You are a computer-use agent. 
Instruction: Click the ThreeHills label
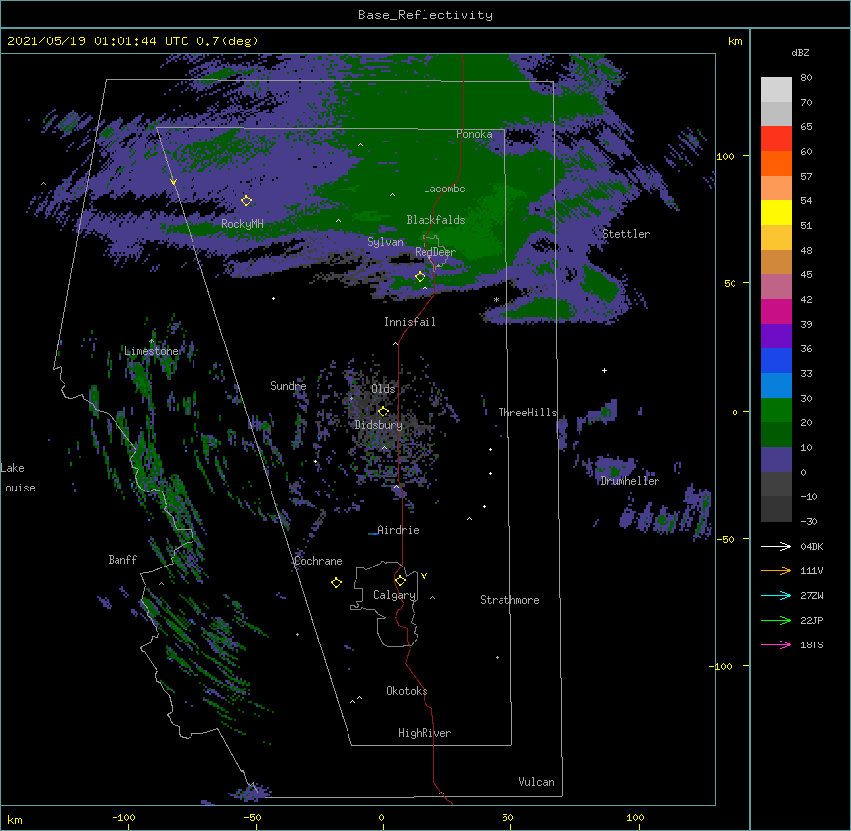pyautogui.click(x=527, y=413)
